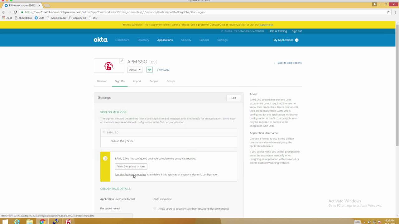
Task: Click the 'APM SSO Test' app title
Action: click(142, 62)
